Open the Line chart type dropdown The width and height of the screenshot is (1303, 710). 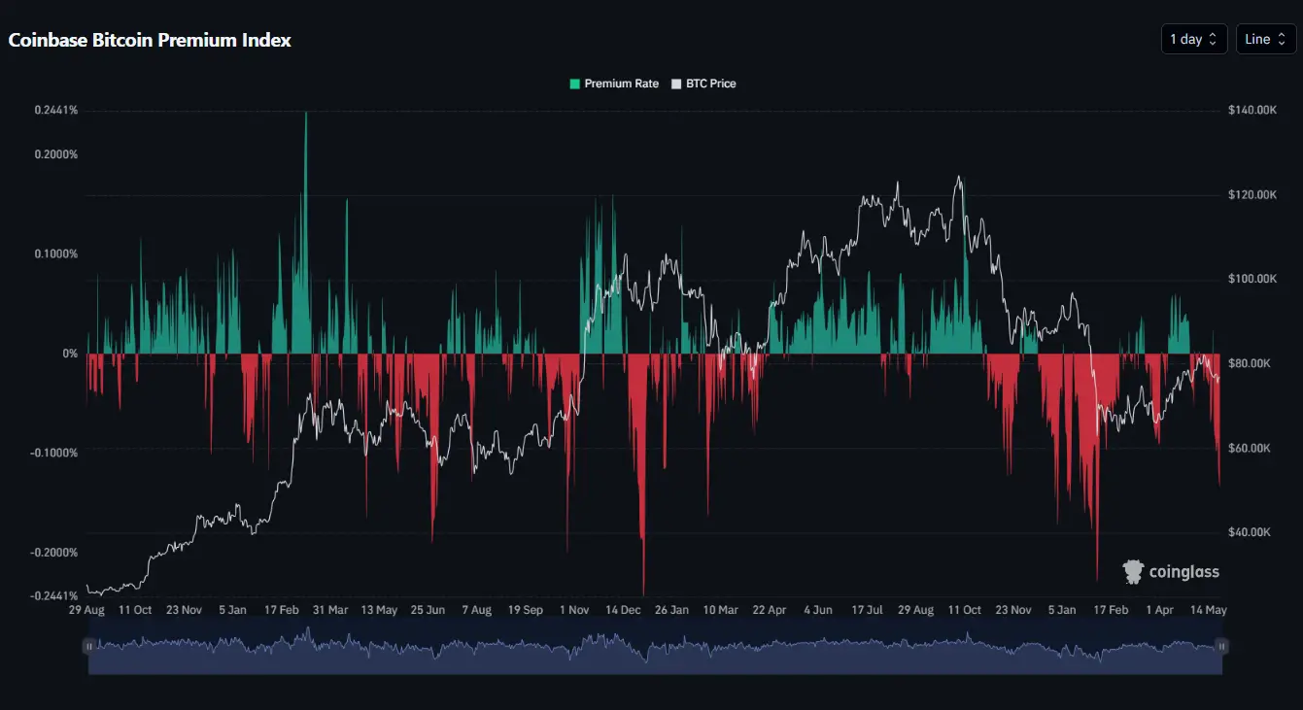click(1266, 39)
